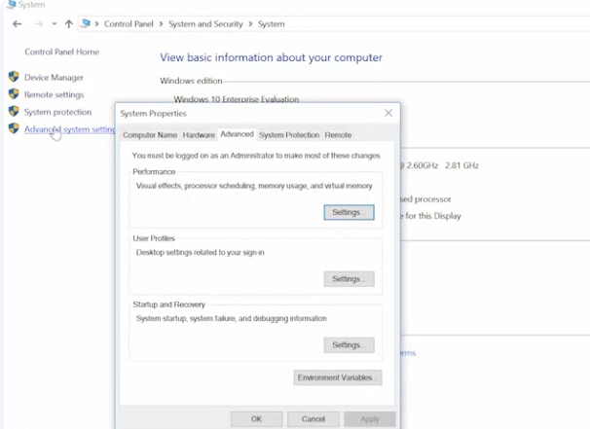Viewport: 590px width, 429px height.
Task: Switch to the Hardware tab
Action: point(199,135)
